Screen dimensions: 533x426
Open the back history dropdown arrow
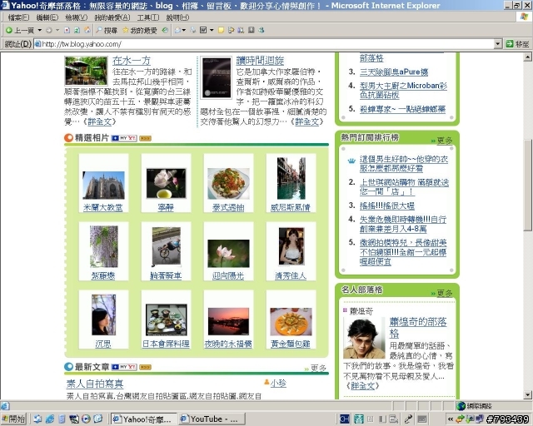point(40,30)
